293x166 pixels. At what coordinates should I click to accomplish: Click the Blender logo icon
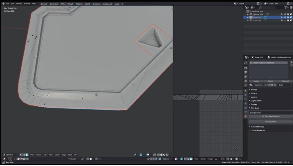tap(3, 3)
